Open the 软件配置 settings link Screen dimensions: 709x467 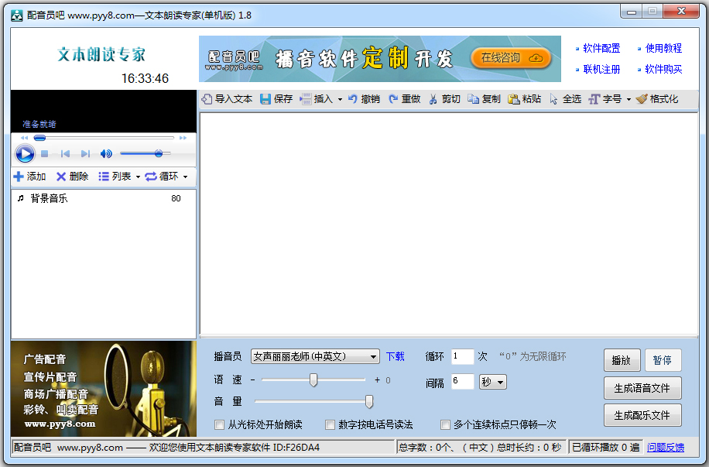[x=601, y=49]
